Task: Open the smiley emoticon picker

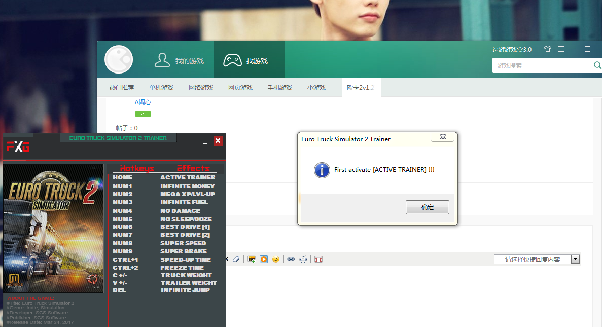Action: [x=276, y=259]
